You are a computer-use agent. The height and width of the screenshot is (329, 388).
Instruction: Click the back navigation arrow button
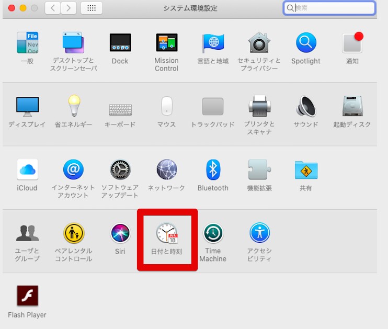point(53,8)
